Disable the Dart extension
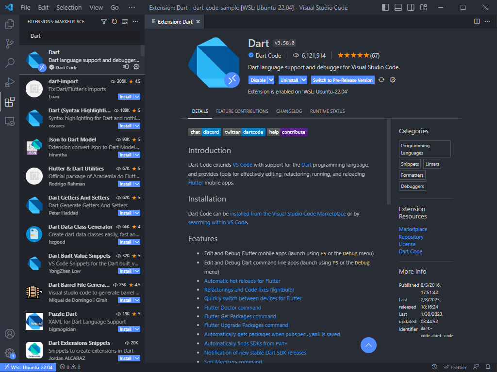The width and height of the screenshot is (497, 372). 258,80
